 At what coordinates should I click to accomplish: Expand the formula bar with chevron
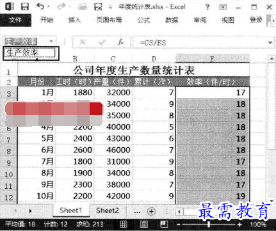click(270, 42)
